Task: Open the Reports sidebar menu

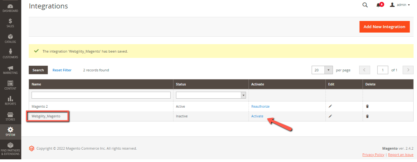Action: (x=10, y=101)
